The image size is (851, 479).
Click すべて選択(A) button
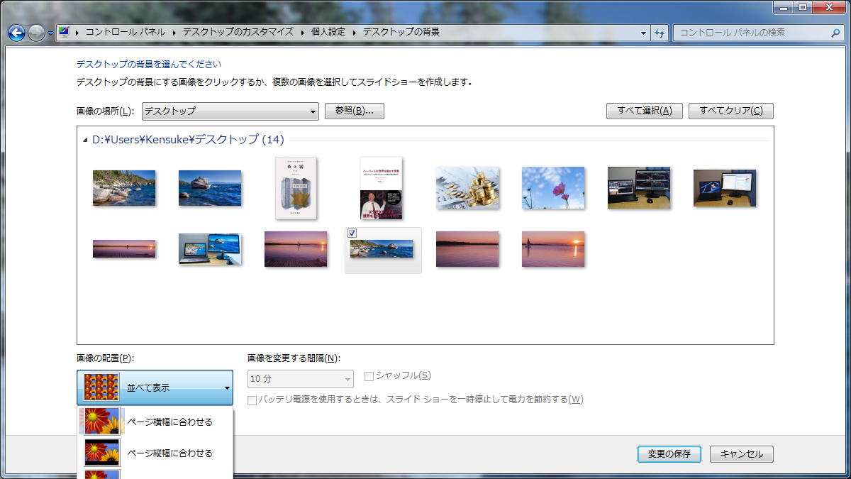coord(645,111)
